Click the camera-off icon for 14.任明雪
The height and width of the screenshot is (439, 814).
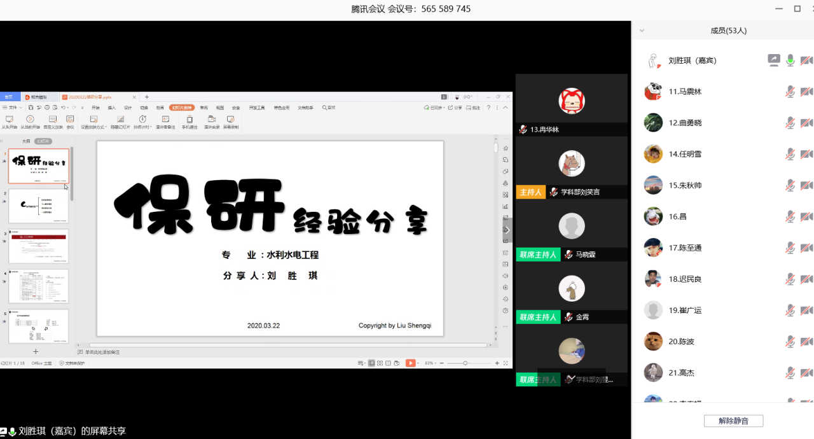coord(806,154)
